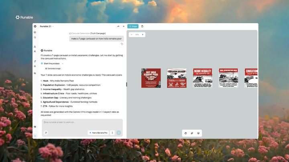This screenshot has width=289, height=162.
Task: Focus the 'Give runable a task' input field
Action: tap(80, 122)
